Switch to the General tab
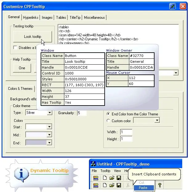Screen dimensions: 189x192 [14, 17]
